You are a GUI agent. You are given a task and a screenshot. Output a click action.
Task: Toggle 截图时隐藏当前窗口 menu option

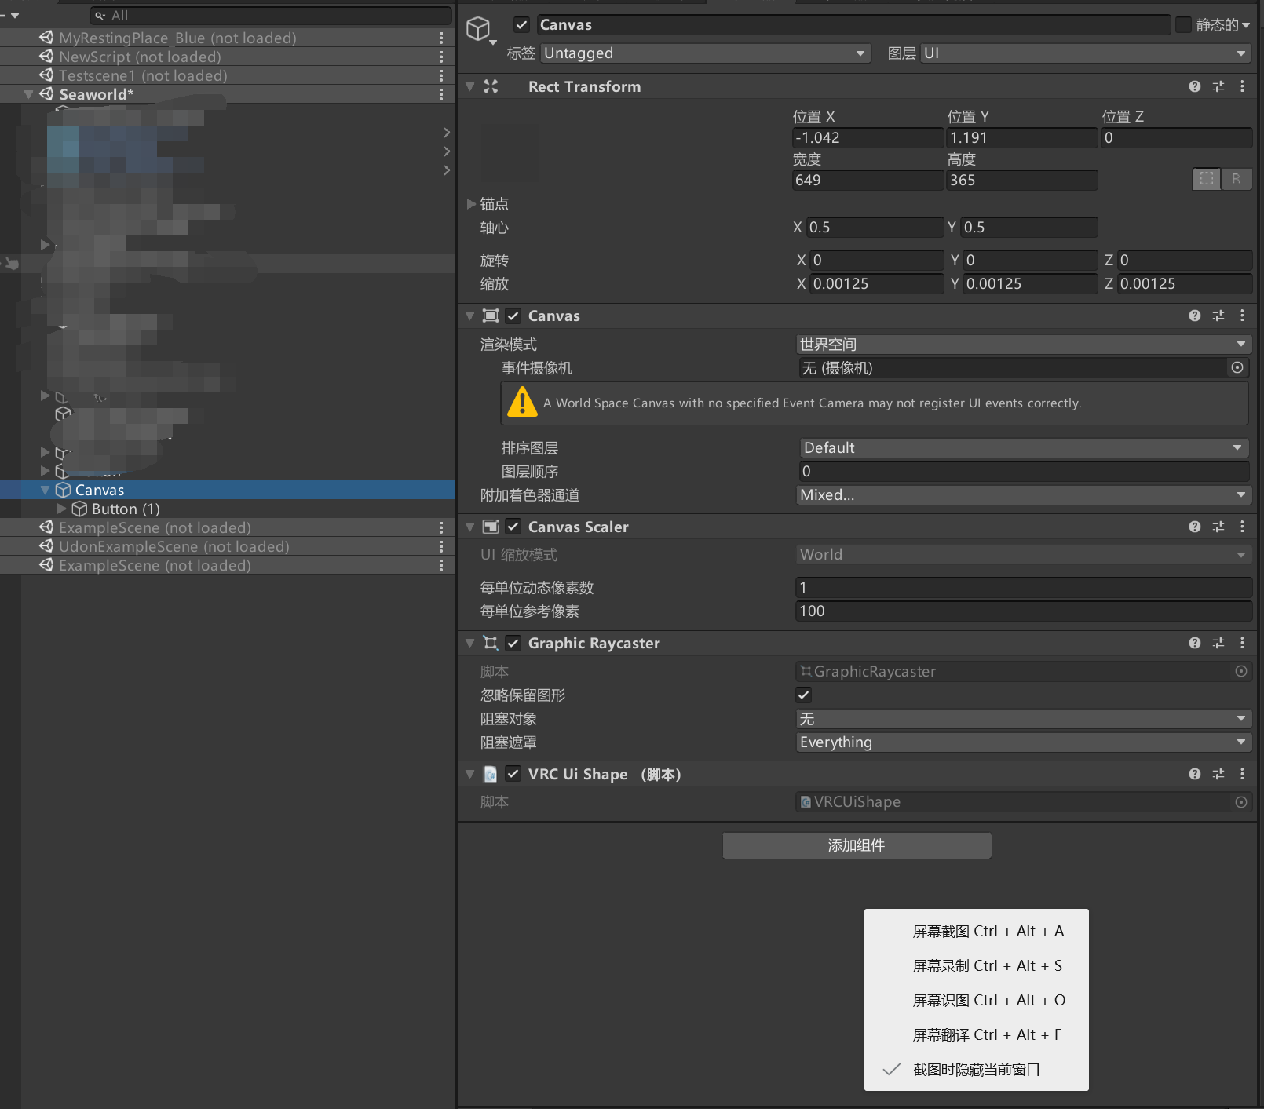point(977,1070)
